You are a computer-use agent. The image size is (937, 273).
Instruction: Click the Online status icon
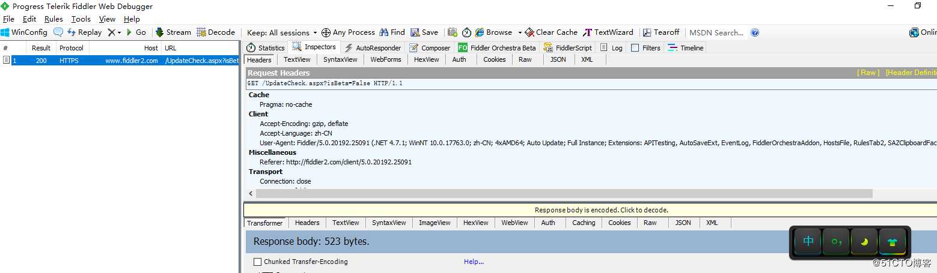(x=914, y=32)
